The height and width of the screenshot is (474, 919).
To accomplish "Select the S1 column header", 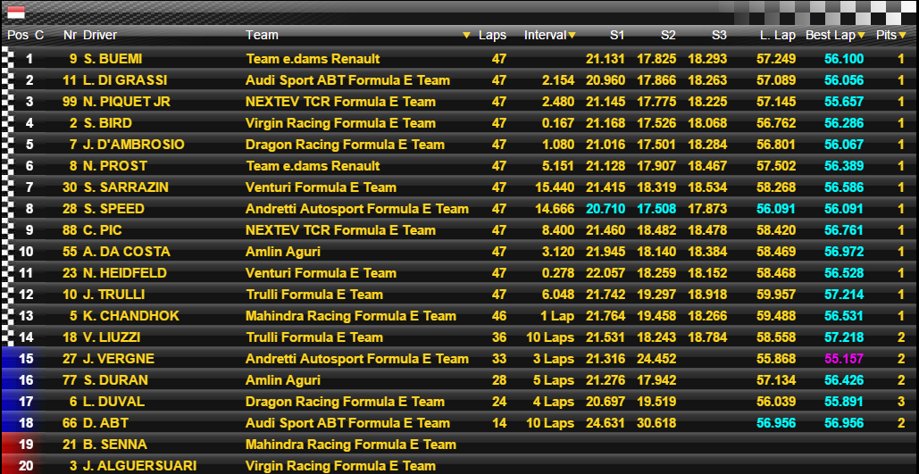I will (x=616, y=35).
